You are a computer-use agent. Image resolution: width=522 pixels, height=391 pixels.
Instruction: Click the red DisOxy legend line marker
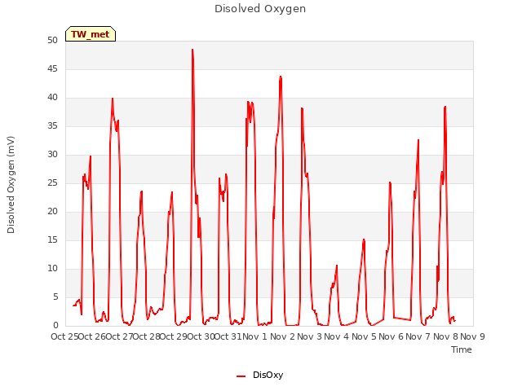pos(241,376)
